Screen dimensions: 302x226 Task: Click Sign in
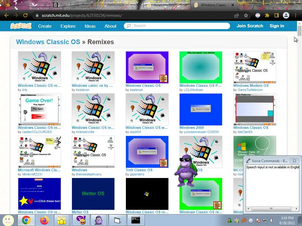tap(277, 26)
